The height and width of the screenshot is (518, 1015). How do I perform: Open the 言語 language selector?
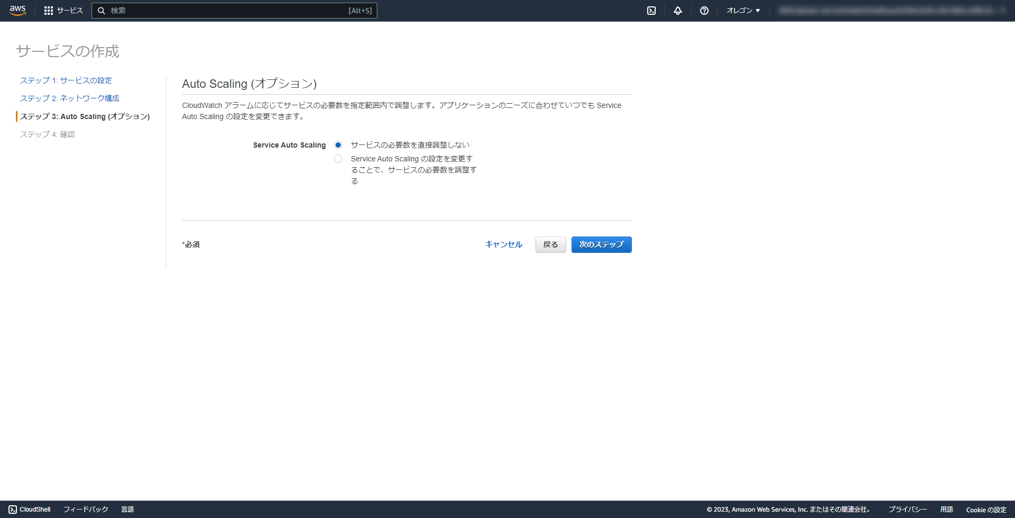[128, 509]
